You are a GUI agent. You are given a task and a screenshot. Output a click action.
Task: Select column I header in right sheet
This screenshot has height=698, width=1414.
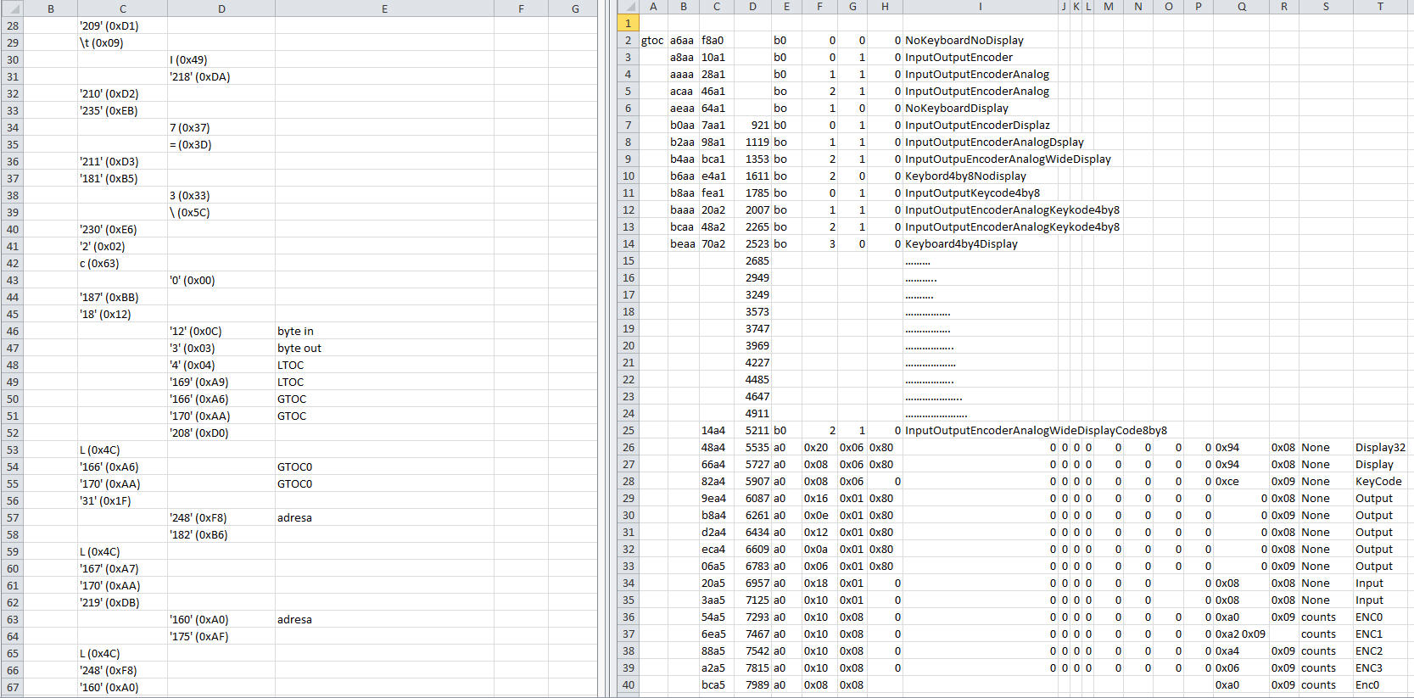(x=980, y=7)
